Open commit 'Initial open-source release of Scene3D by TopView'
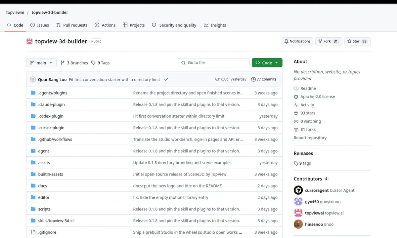Screen dimensions: 397x238 click(180, 174)
